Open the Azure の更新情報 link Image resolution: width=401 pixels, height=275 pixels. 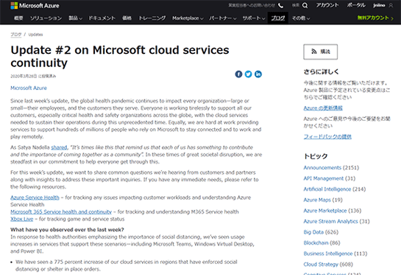323,108
